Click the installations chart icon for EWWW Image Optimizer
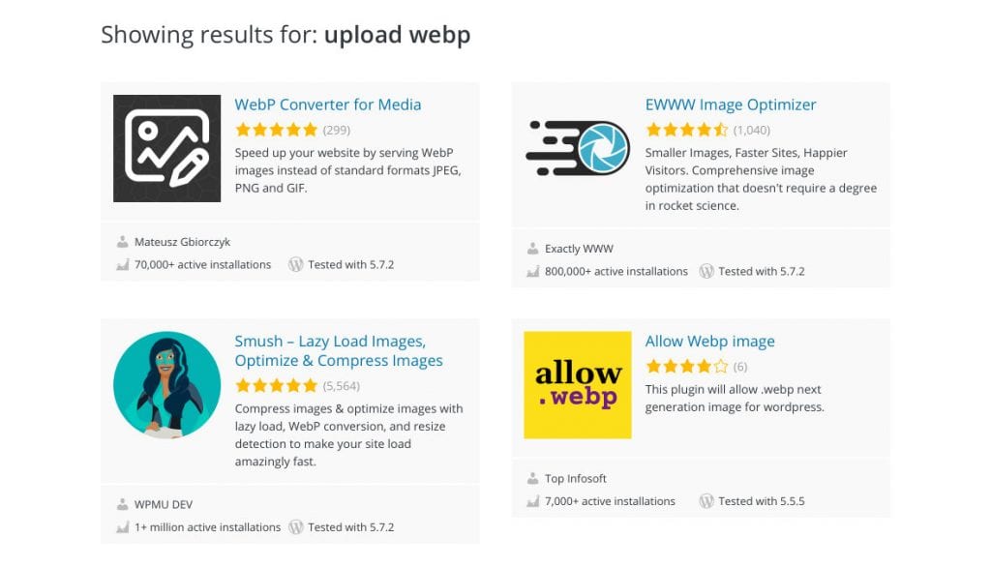Screen dimensions: 991x568 coord(533,271)
